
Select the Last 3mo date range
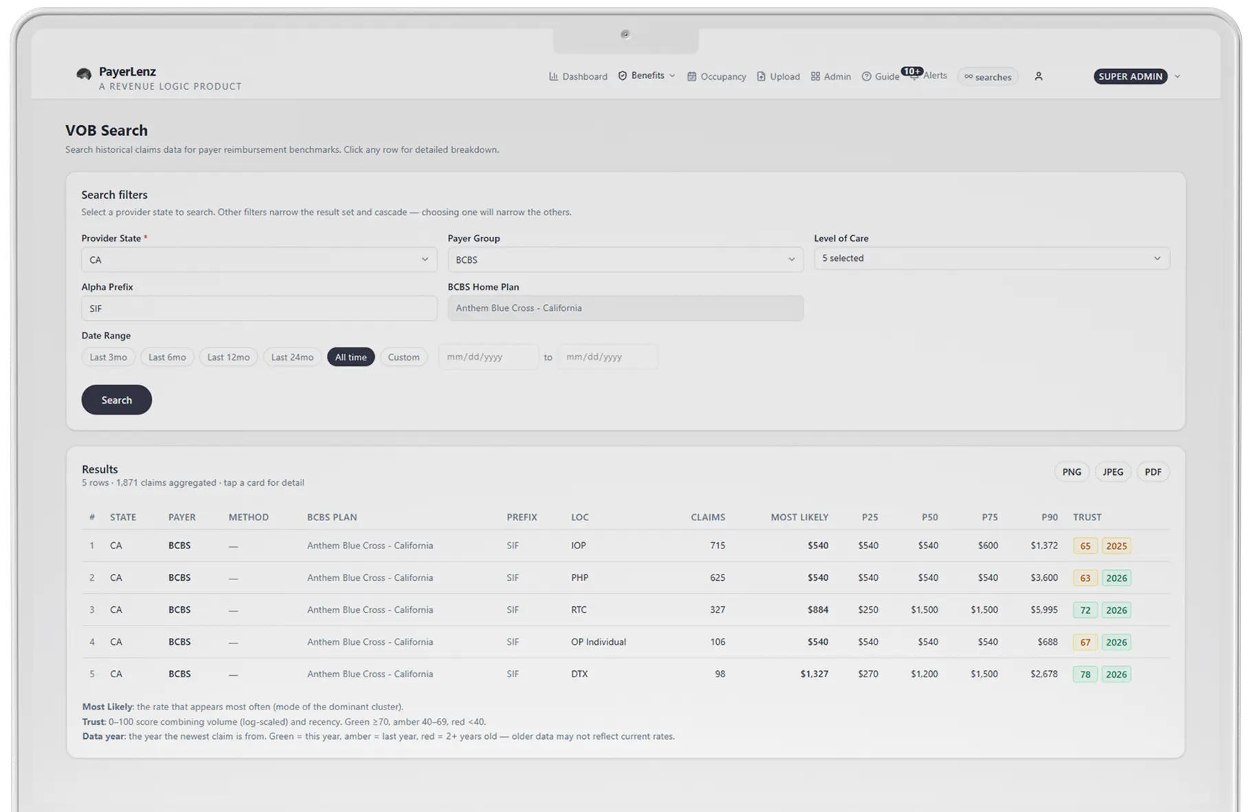coord(108,357)
